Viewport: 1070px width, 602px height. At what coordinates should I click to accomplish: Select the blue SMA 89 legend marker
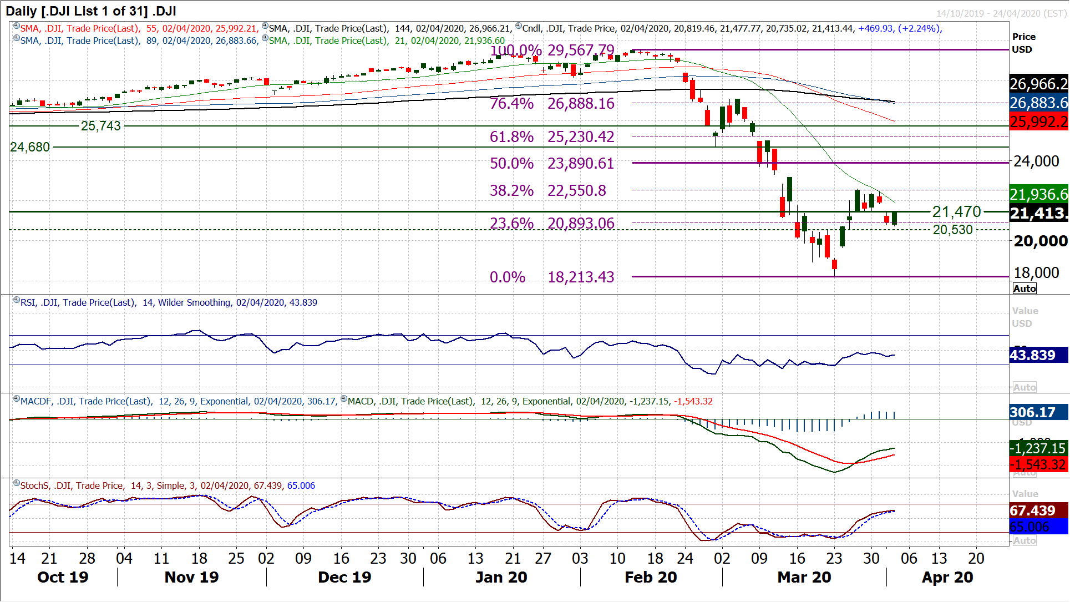click(17, 38)
